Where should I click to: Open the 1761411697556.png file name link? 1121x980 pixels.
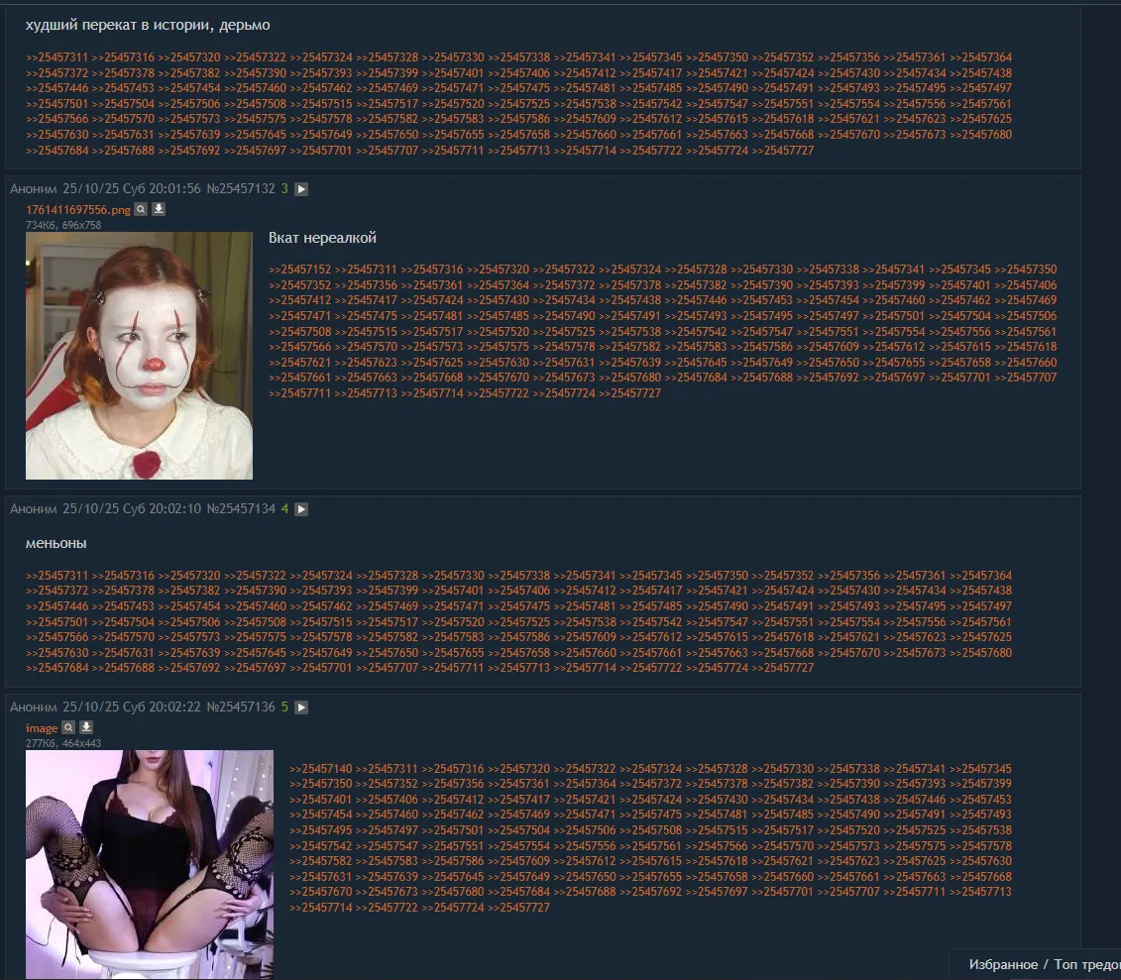(78, 210)
